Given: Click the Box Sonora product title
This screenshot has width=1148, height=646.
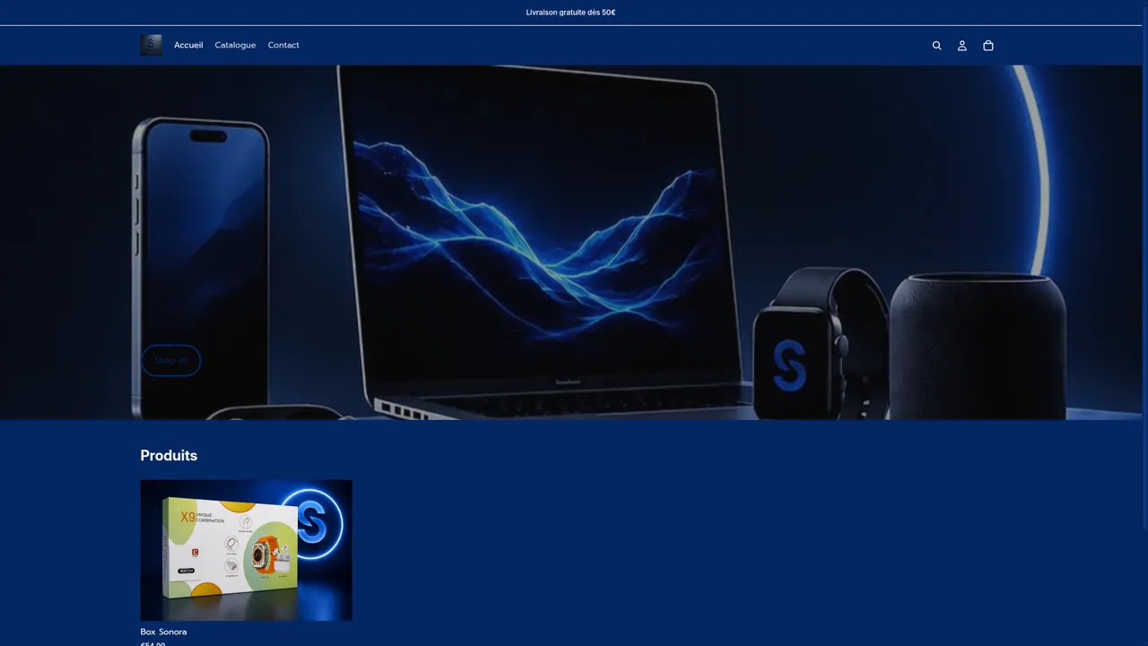Looking at the screenshot, I should [x=163, y=632].
